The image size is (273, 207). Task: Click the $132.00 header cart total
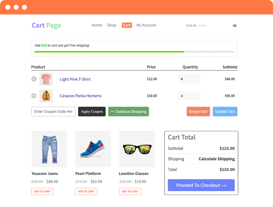point(191,26)
